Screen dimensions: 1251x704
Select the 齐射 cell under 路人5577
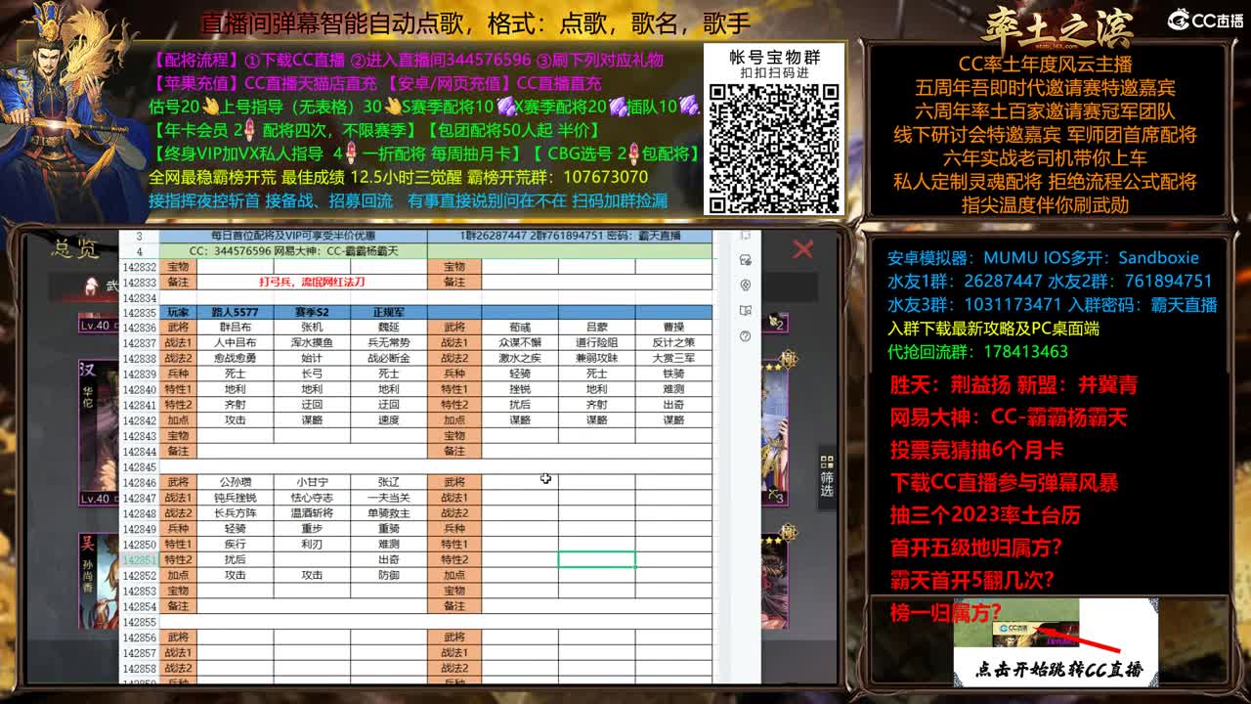235,405
